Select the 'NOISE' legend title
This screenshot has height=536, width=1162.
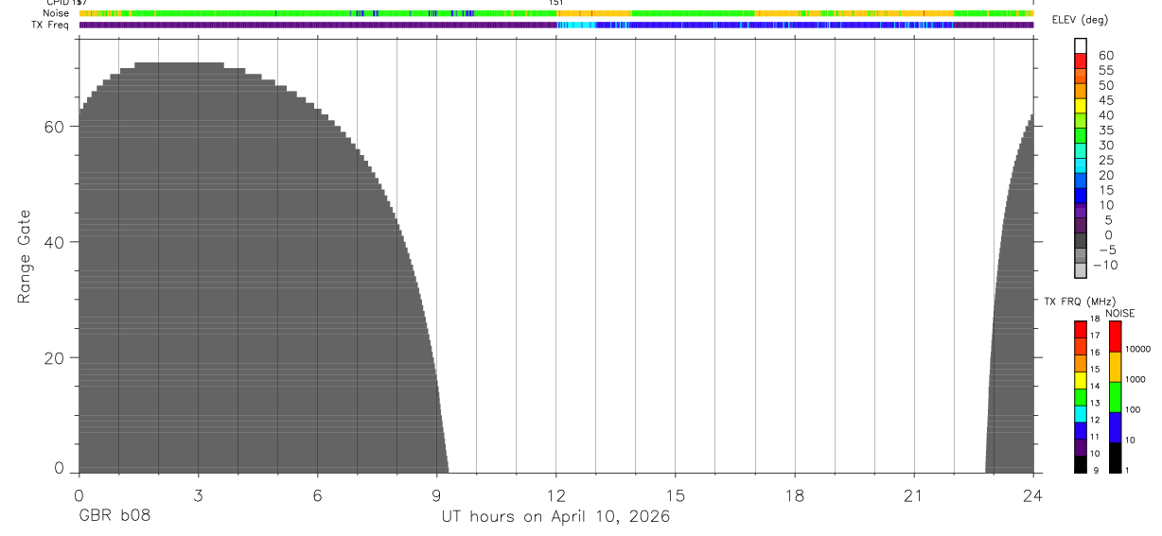pos(1119,313)
